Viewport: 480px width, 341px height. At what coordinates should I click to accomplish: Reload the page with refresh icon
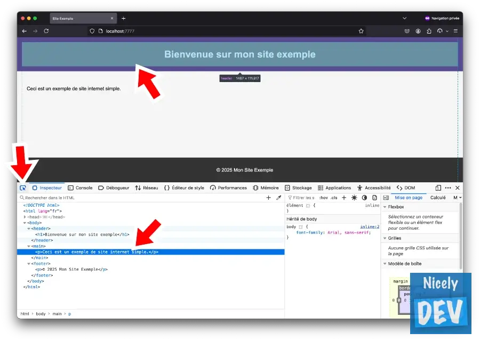[46, 31]
